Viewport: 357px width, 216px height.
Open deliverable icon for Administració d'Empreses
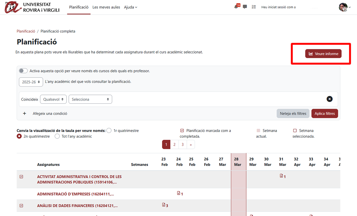(179, 193)
